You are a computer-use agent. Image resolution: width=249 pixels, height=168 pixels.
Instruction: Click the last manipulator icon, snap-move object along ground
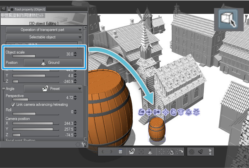pos(196,112)
